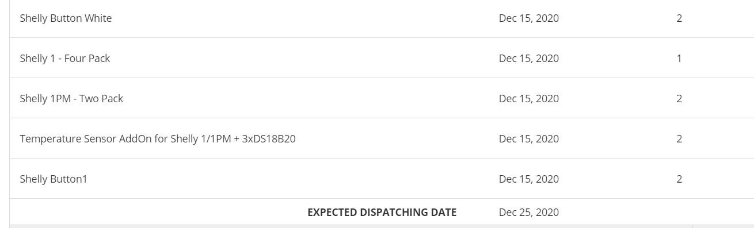The height and width of the screenshot is (228, 754).
Task: Click quantity 1 for Shelly 1 - Four Pack
Action: pos(679,59)
